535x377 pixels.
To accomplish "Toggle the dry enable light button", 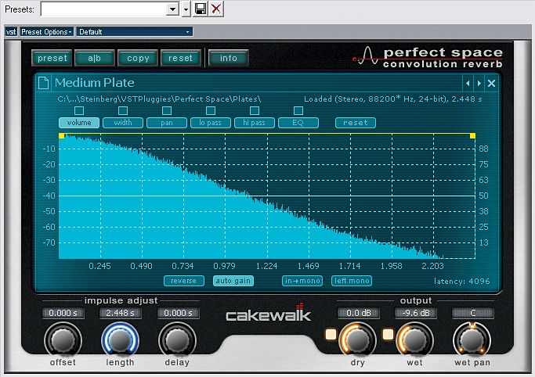I will pos(331,334).
